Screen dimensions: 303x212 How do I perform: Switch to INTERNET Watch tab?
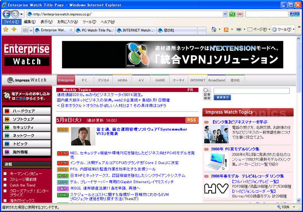click(x=136, y=30)
